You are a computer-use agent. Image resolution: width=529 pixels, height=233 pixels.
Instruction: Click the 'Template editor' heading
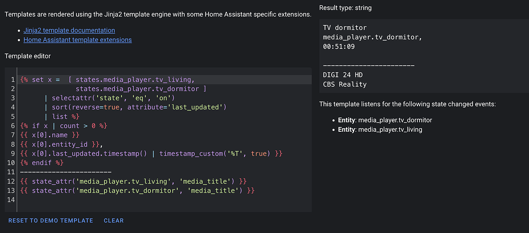pos(28,56)
